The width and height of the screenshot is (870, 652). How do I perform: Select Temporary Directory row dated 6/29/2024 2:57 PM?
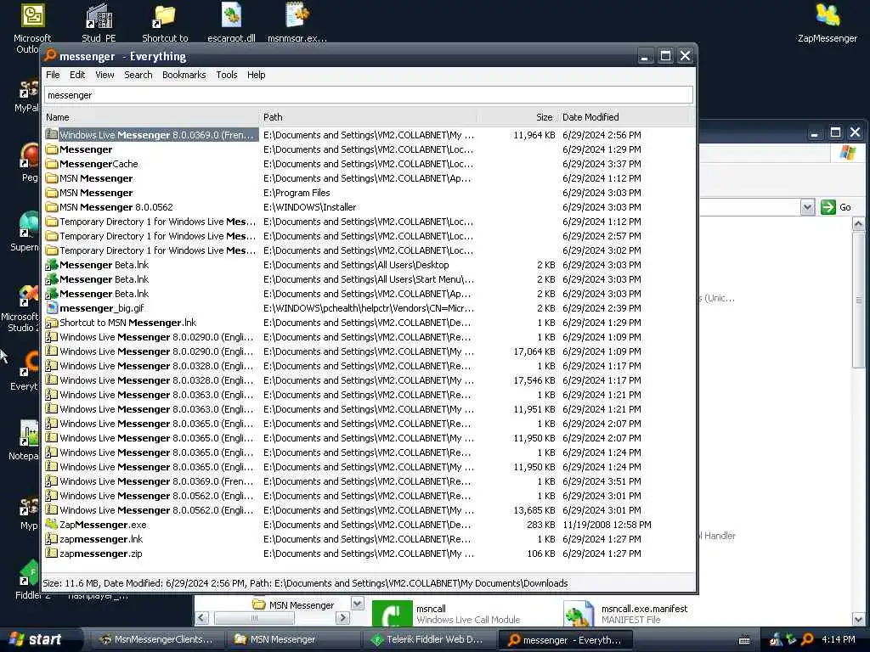pyautogui.click(x=369, y=236)
